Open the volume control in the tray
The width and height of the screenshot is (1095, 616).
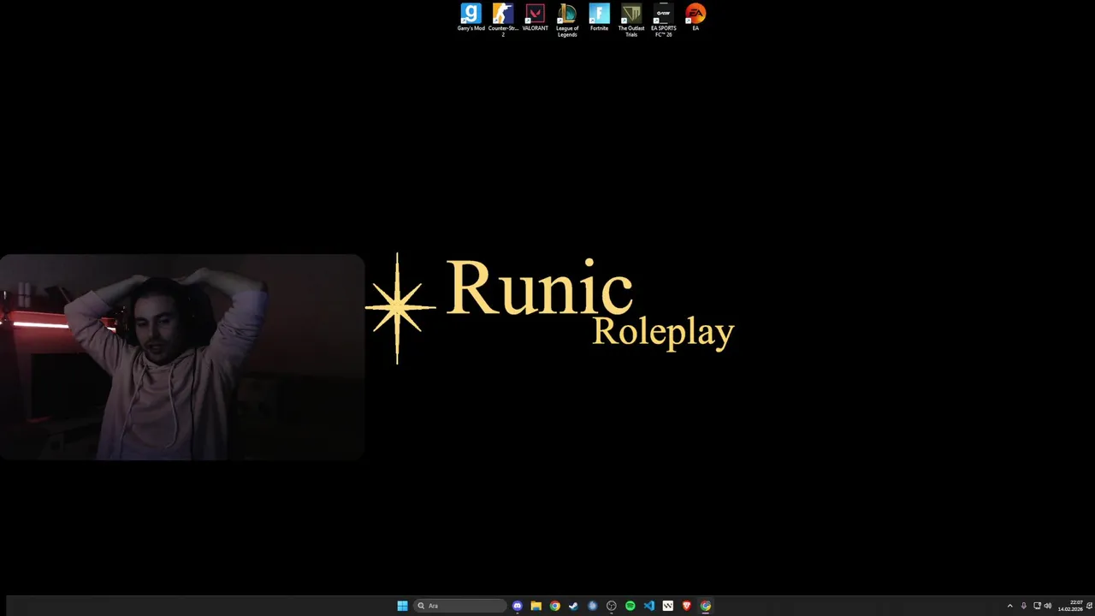point(1048,606)
